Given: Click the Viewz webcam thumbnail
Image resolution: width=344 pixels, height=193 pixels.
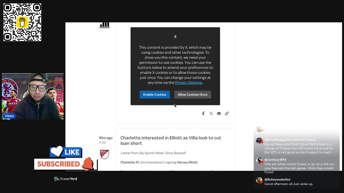Looking at the screenshot, I should click(x=33, y=96).
